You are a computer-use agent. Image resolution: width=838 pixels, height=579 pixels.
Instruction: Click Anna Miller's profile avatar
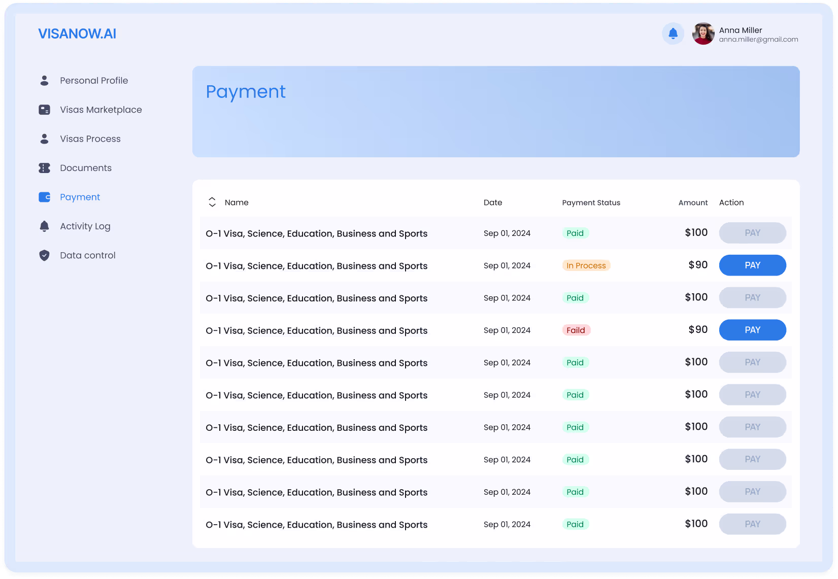[703, 33]
